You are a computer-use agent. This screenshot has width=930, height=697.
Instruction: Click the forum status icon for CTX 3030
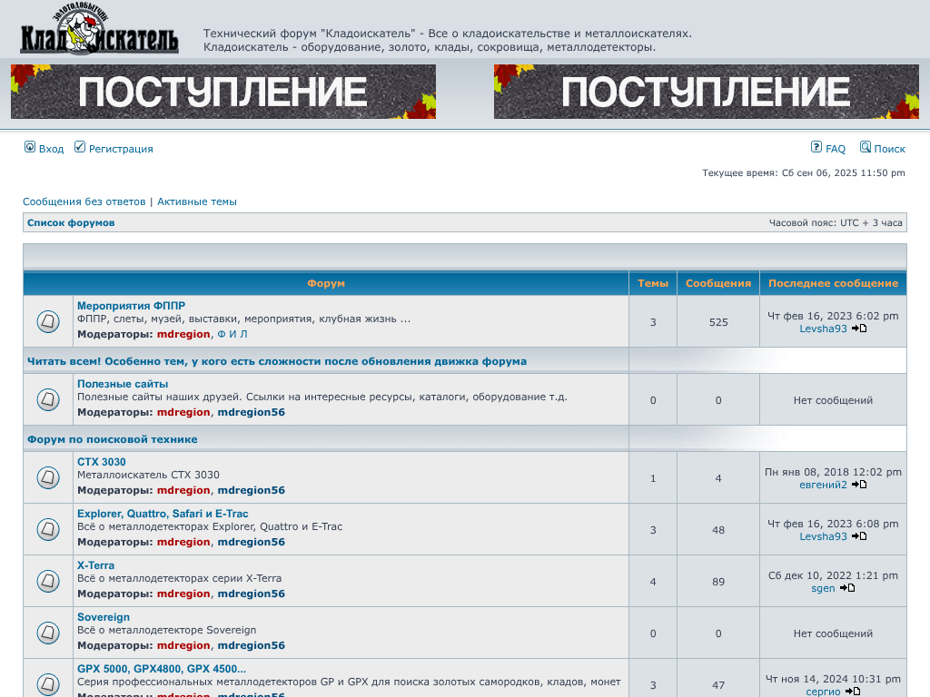click(48, 476)
